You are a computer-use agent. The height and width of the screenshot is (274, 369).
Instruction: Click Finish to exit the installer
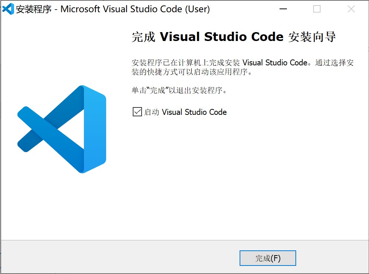pos(268,258)
